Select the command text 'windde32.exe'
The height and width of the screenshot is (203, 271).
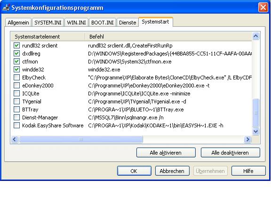[x=104, y=70]
